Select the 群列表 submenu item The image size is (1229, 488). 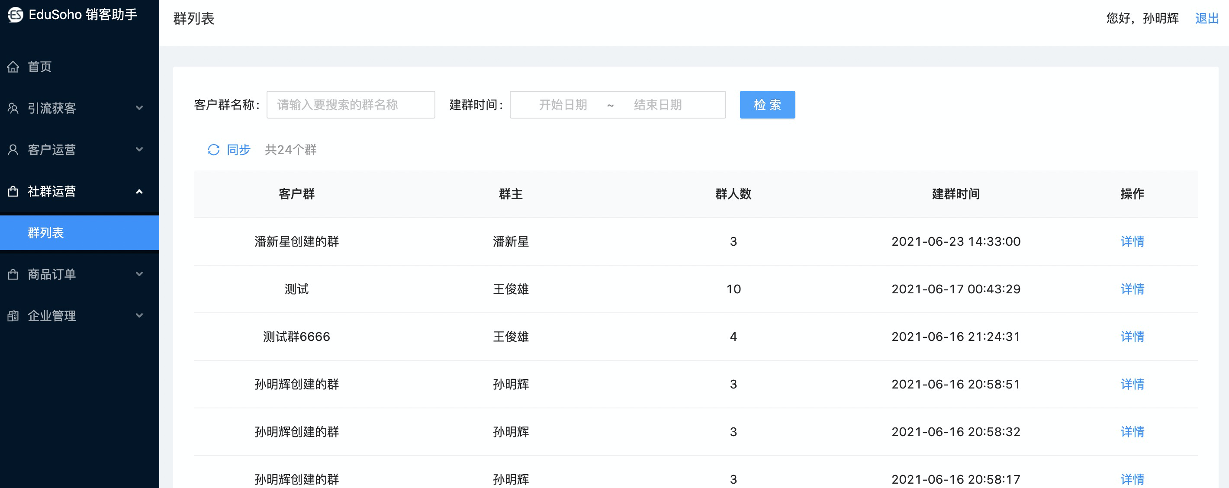click(80, 233)
